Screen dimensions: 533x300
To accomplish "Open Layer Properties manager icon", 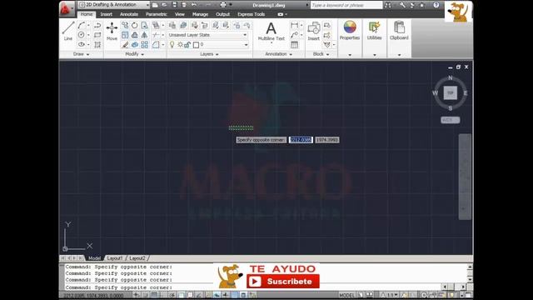I will pos(172,25).
